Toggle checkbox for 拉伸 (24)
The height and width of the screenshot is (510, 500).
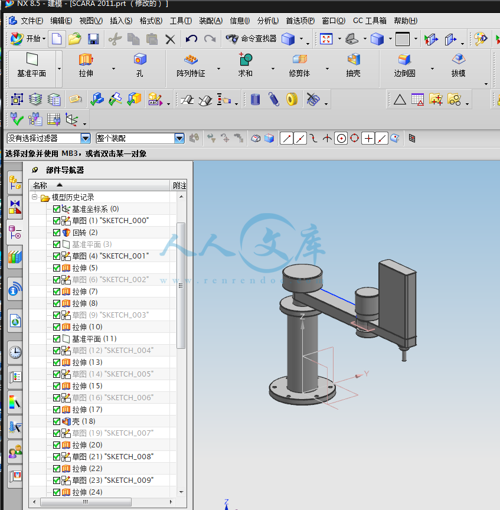(x=57, y=492)
